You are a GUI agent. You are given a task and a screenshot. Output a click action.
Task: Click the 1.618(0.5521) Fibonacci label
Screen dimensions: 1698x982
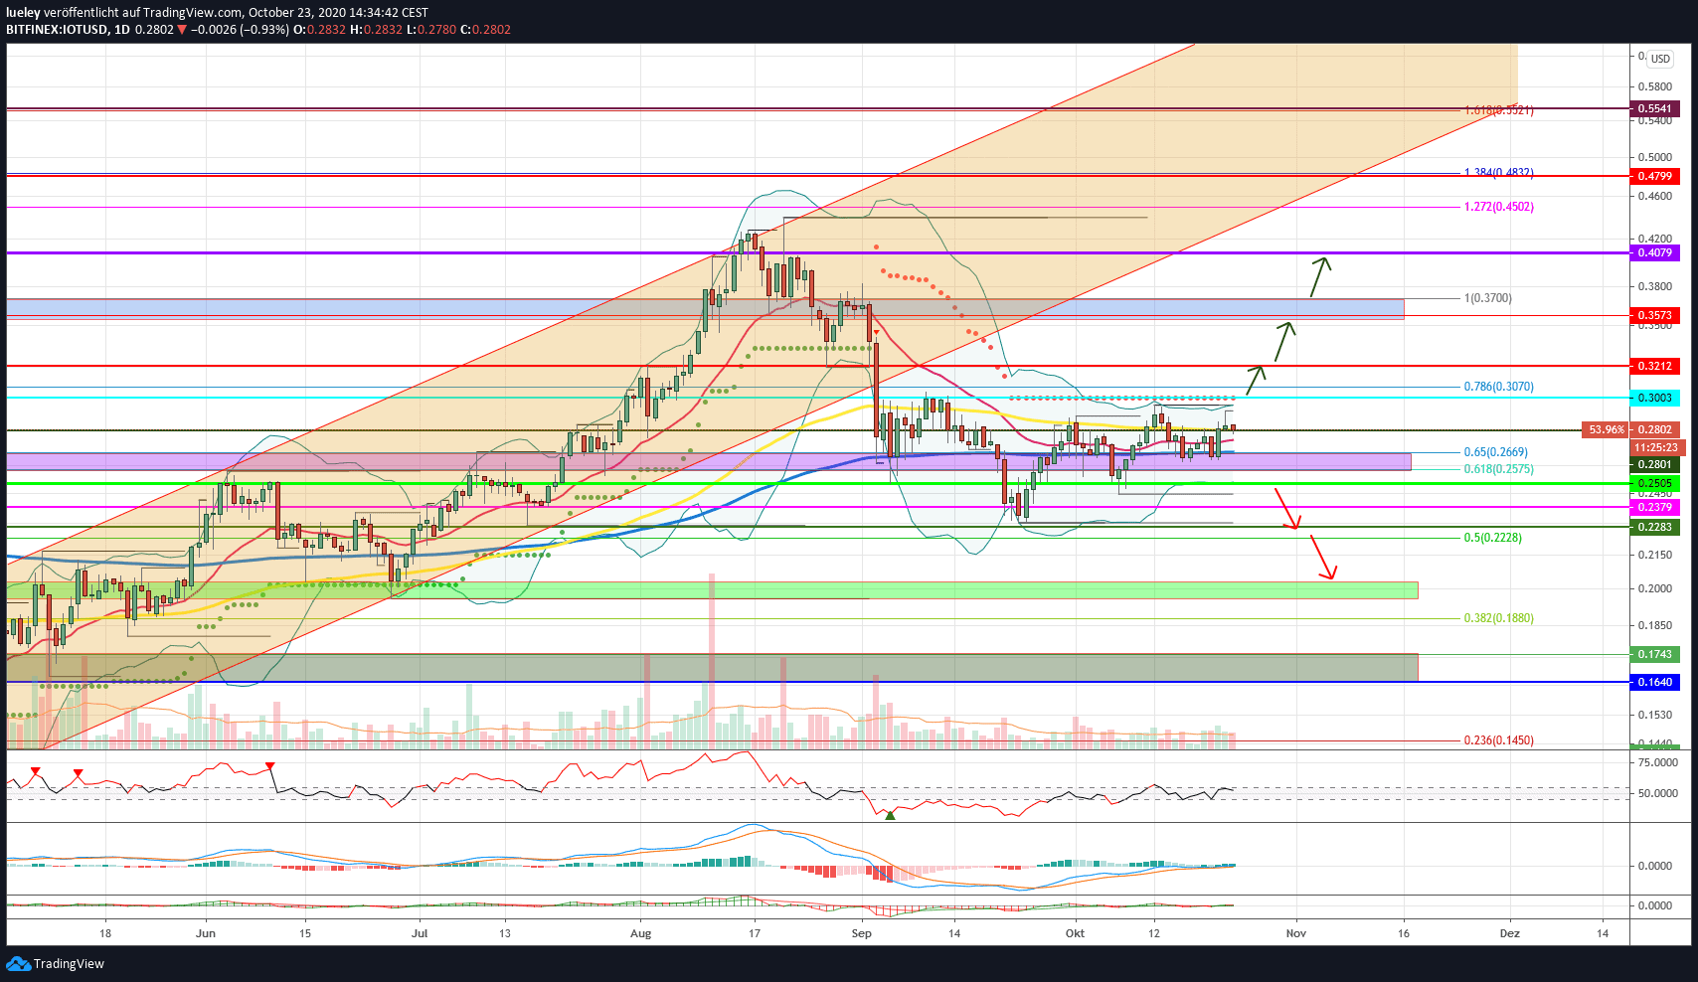(x=1498, y=110)
